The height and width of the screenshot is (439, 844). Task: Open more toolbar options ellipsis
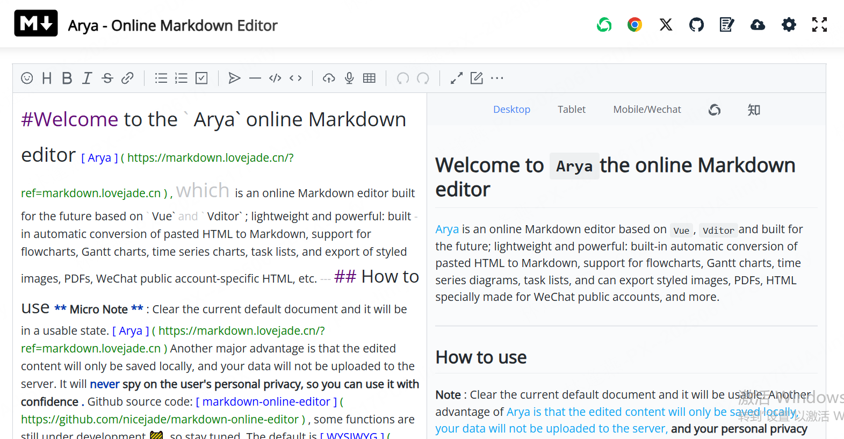click(x=497, y=78)
